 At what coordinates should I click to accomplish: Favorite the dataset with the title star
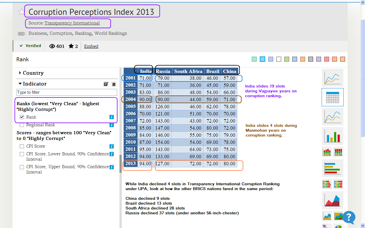(x=21, y=12)
